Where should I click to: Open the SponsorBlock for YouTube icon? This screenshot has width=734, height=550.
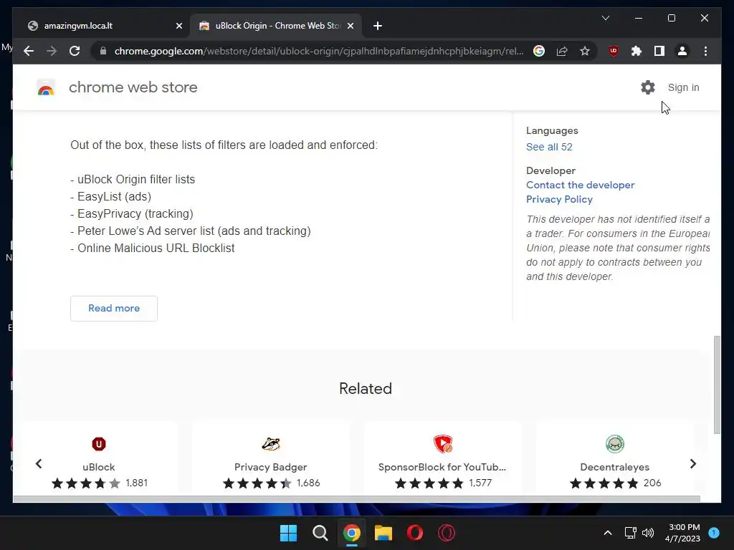[443, 444]
